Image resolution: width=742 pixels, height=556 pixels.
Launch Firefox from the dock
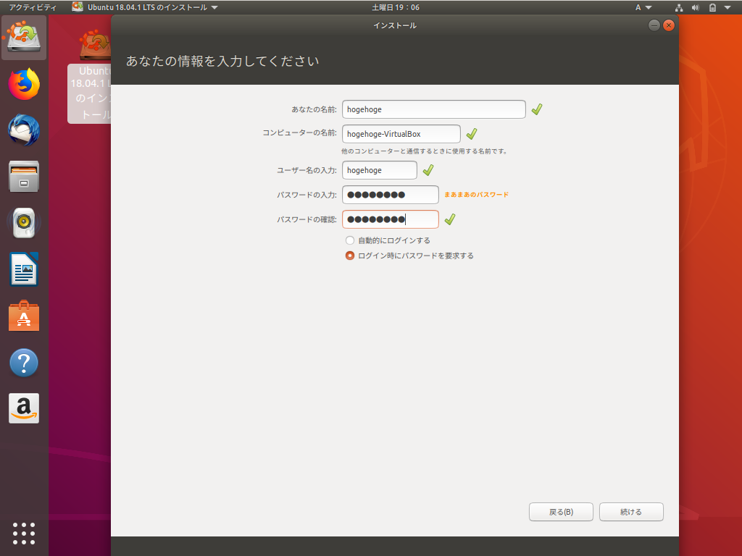tap(24, 84)
